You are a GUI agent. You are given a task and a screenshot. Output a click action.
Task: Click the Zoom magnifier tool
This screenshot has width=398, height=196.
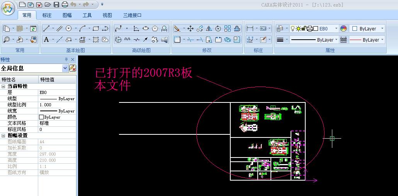point(6,40)
